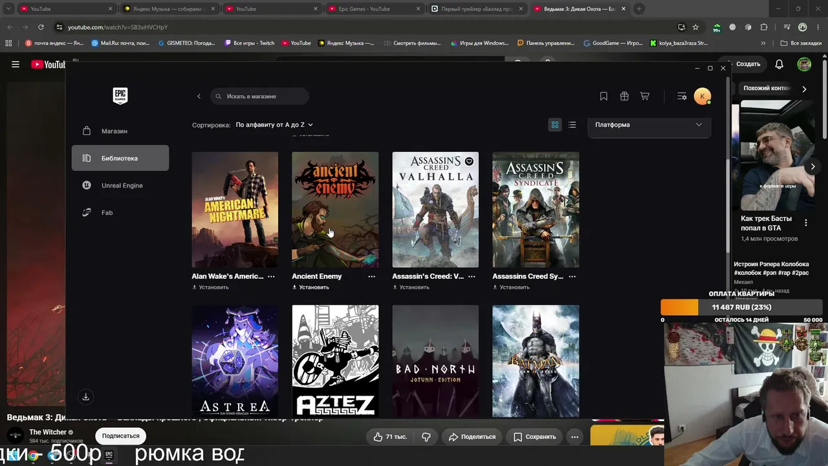Open a new Chrome tab
828x466 pixels.
[639, 9]
